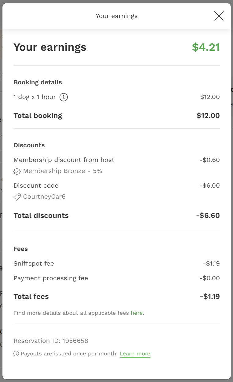Click the Membership discount from host label
Image resolution: width=233 pixels, height=382 pixels.
[x=64, y=160]
